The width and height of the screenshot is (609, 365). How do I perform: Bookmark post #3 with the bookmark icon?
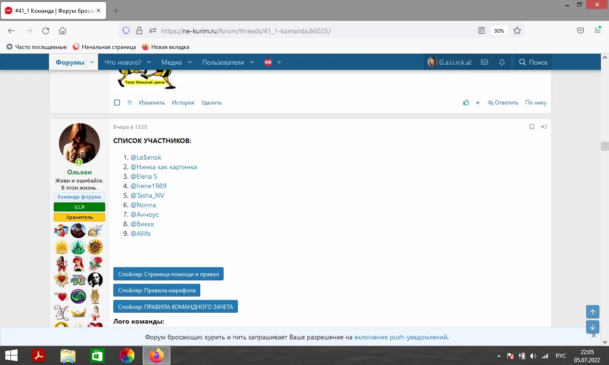point(532,127)
